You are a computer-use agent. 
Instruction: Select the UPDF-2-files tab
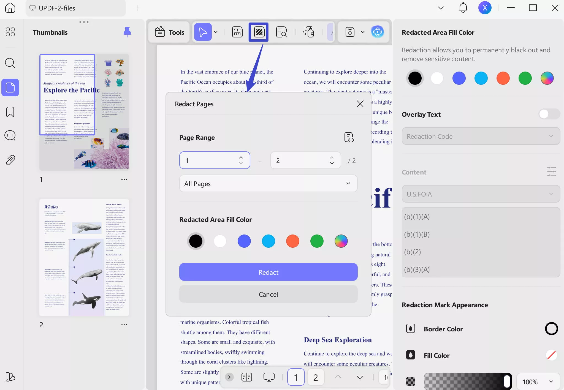[x=57, y=8]
